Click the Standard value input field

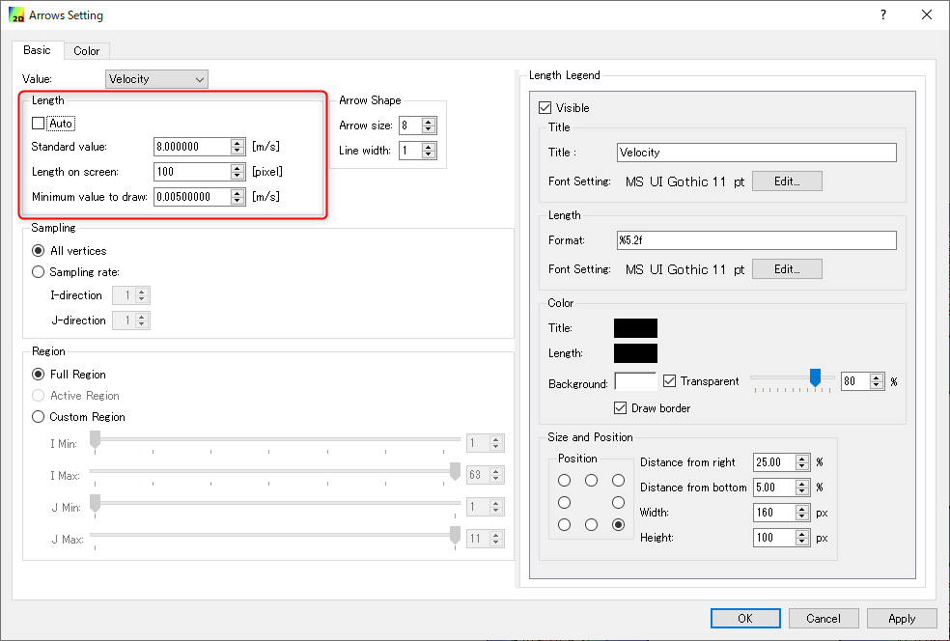pos(192,147)
